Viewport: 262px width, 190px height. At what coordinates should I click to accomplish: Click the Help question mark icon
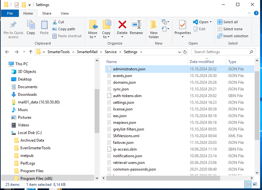[256, 13]
